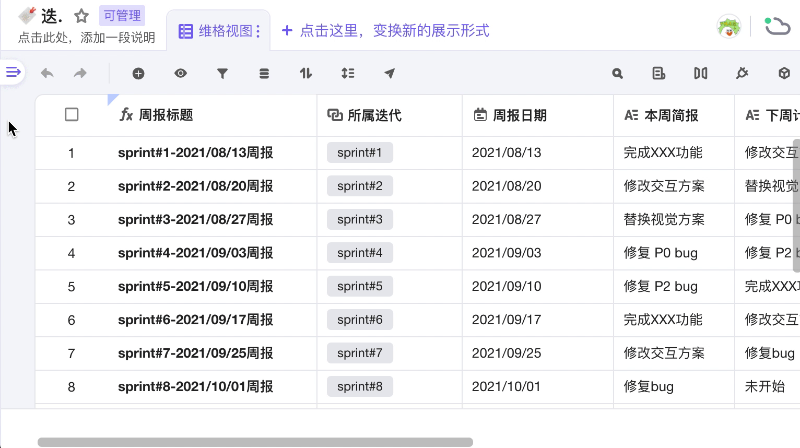The image size is (800, 448).
Task: Open the group records icon
Action: tap(264, 74)
